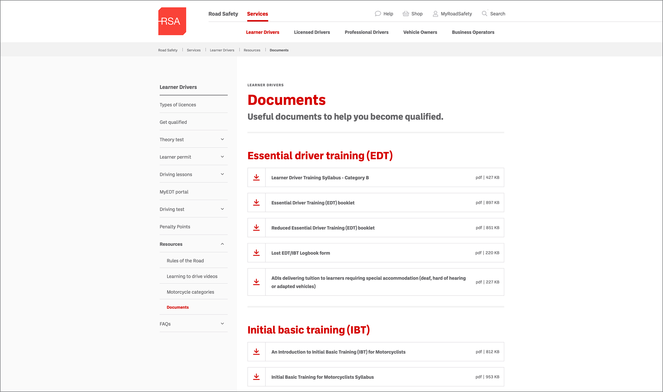Viewport: 663px width, 392px height.
Task: Expand the Theory test chevron
Action: (x=222, y=139)
